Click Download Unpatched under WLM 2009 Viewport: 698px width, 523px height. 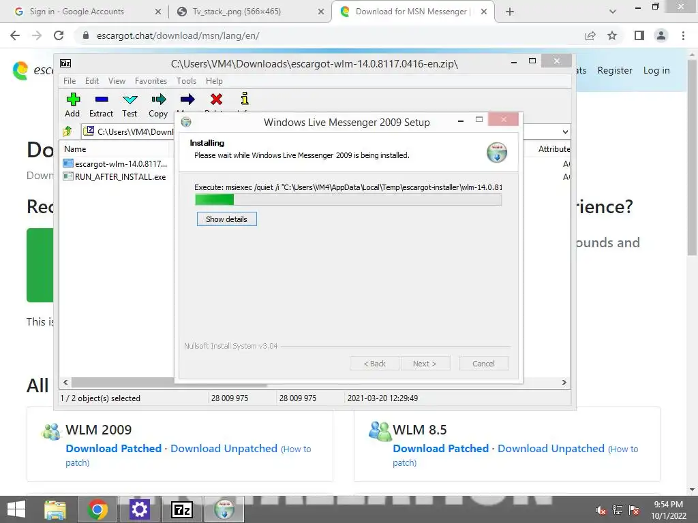[x=224, y=448]
